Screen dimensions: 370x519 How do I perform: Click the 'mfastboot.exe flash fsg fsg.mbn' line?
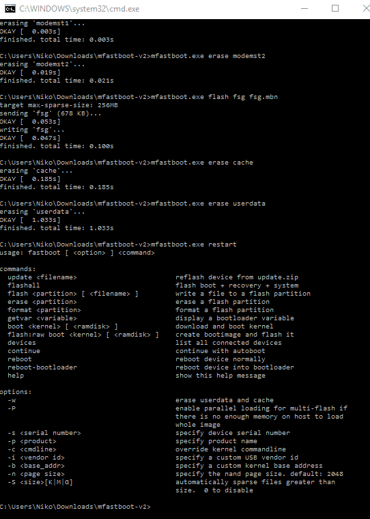click(139, 97)
